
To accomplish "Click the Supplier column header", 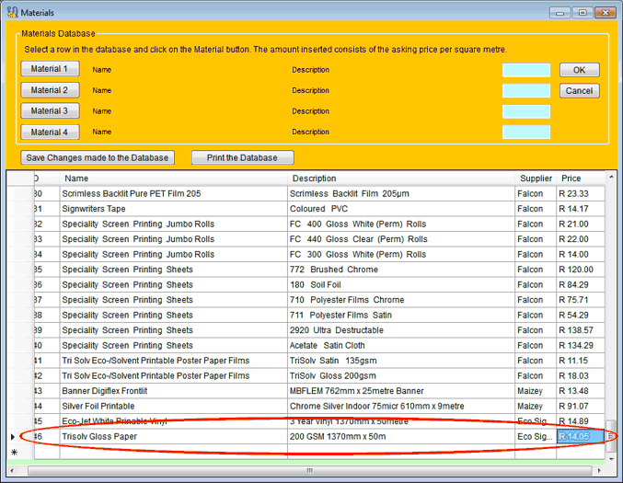I will [535, 178].
